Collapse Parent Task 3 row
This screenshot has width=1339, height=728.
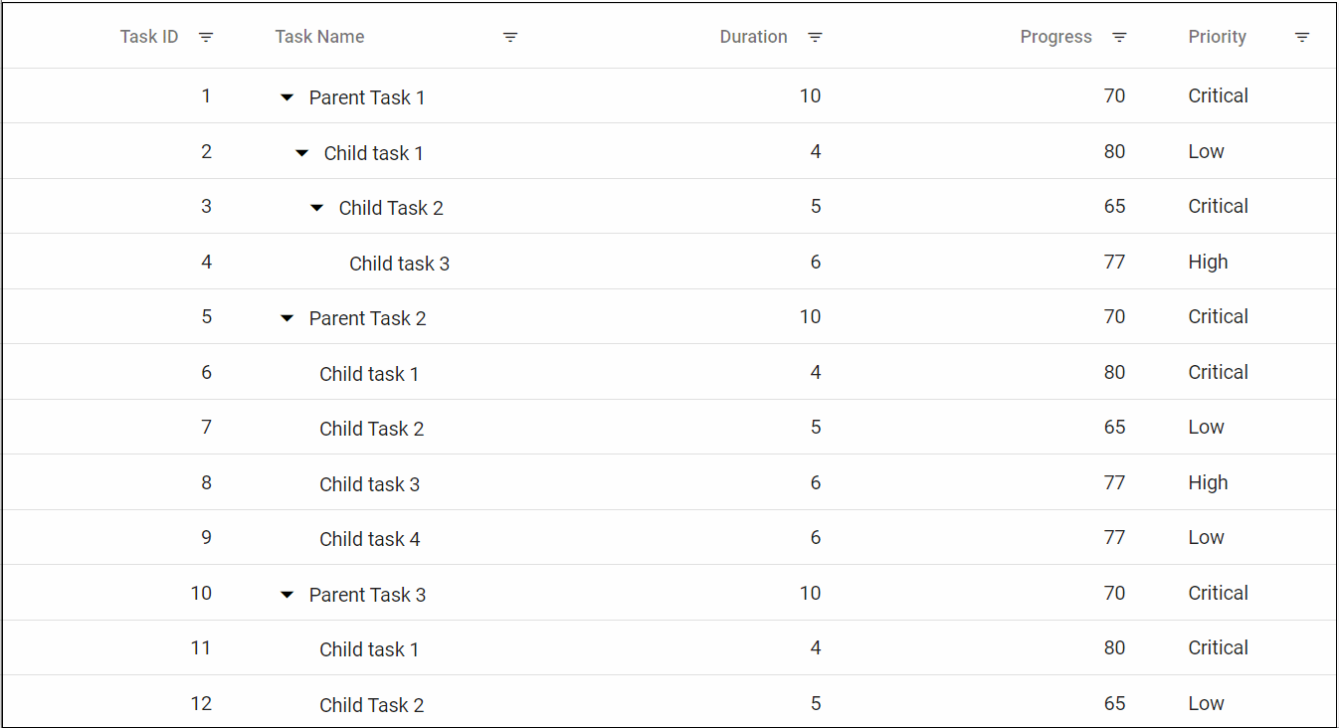[x=287, y=595]
